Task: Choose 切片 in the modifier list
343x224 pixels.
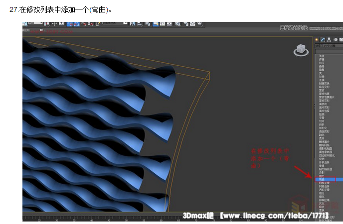Action: (322, 121)
